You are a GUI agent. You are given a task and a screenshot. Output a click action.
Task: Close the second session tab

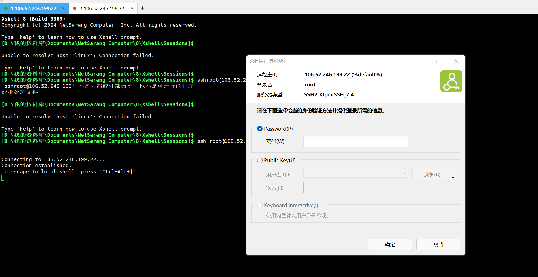coord(132,8)
